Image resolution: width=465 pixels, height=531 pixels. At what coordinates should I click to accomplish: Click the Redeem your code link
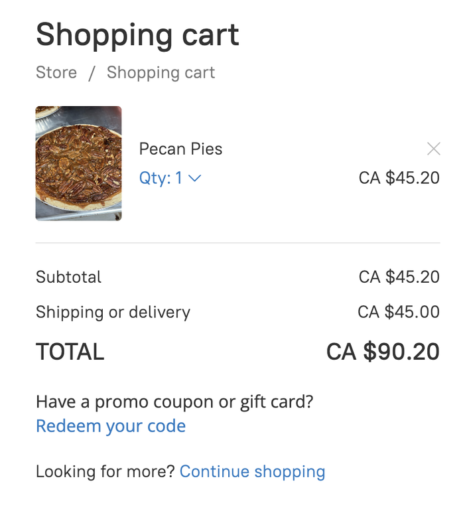click(111, 426)
